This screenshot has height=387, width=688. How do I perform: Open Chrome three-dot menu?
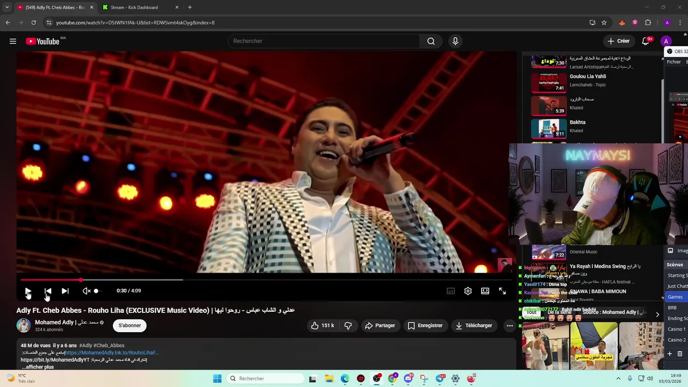(x=680, y=23)
